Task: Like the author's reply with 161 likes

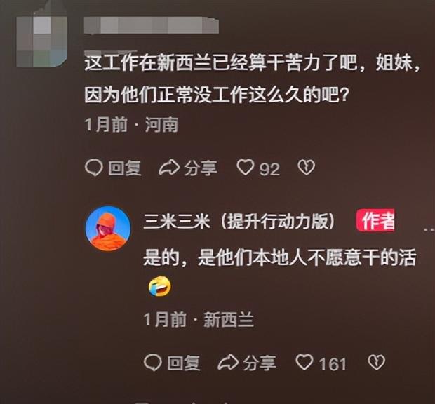Action: coord(304,363)
